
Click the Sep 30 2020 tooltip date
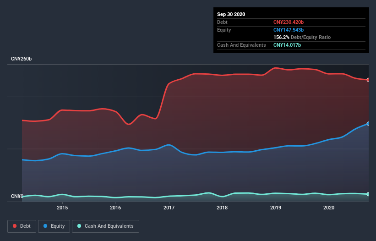pyautogui.click(x=231, y=14)
